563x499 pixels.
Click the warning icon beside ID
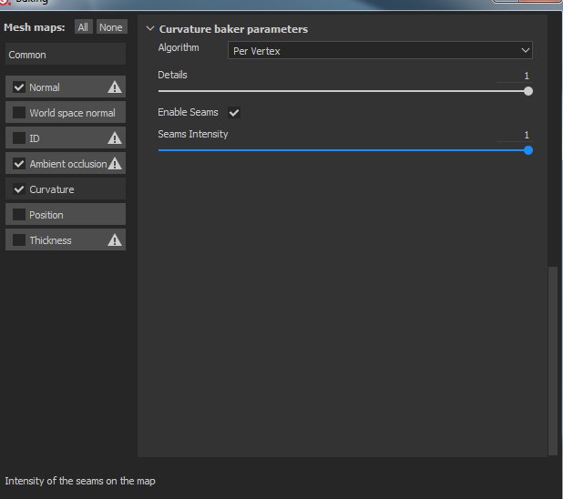pos(115,137)
